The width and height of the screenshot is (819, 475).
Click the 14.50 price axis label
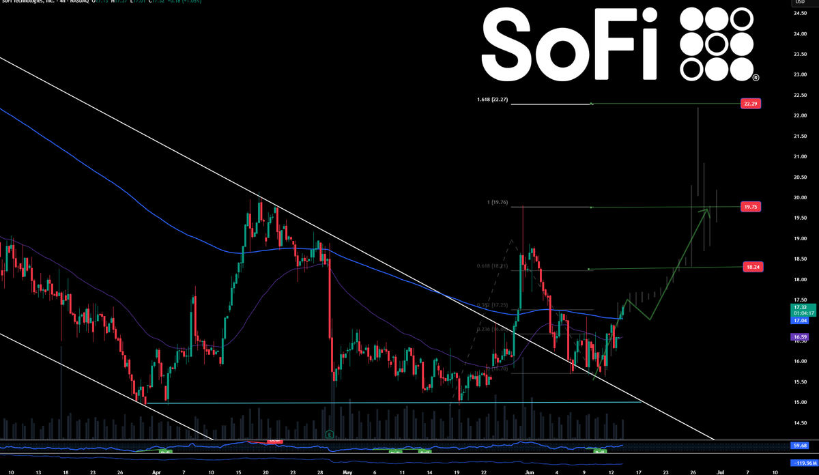(x=799, y=424)
